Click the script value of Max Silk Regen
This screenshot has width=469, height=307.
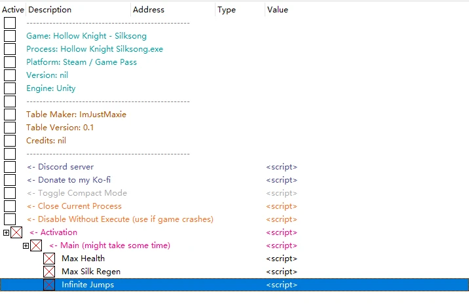click(x=282, y=272)
